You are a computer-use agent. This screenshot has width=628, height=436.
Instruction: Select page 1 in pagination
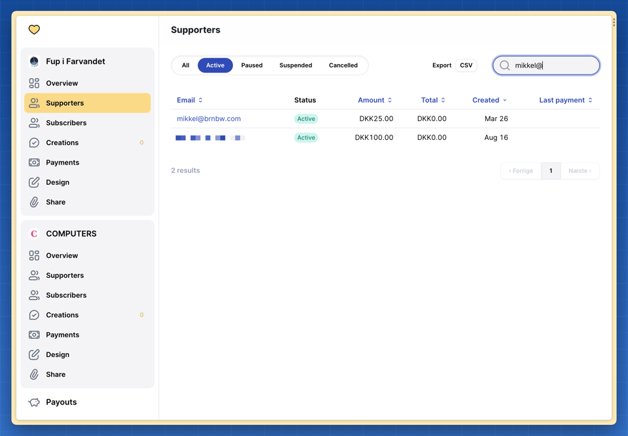point(551,171)
